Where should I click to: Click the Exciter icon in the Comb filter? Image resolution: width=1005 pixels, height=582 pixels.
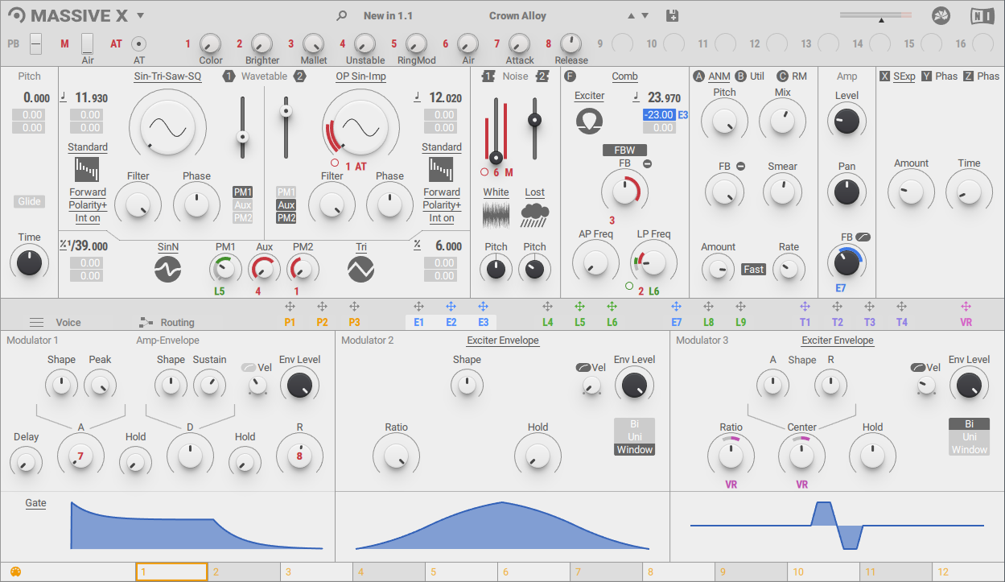[x=590, y=122]
